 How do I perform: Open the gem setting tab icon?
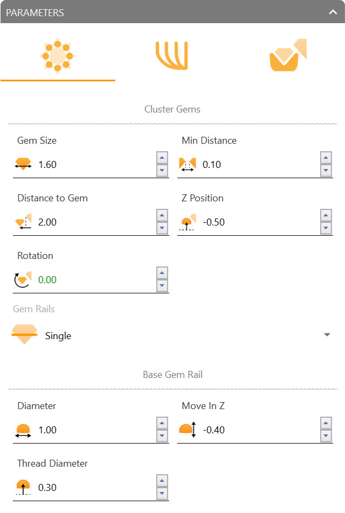288,55
